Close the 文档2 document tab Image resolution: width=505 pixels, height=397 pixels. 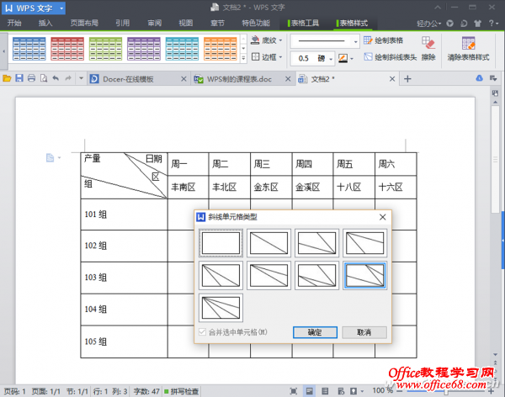click(392, 79)
